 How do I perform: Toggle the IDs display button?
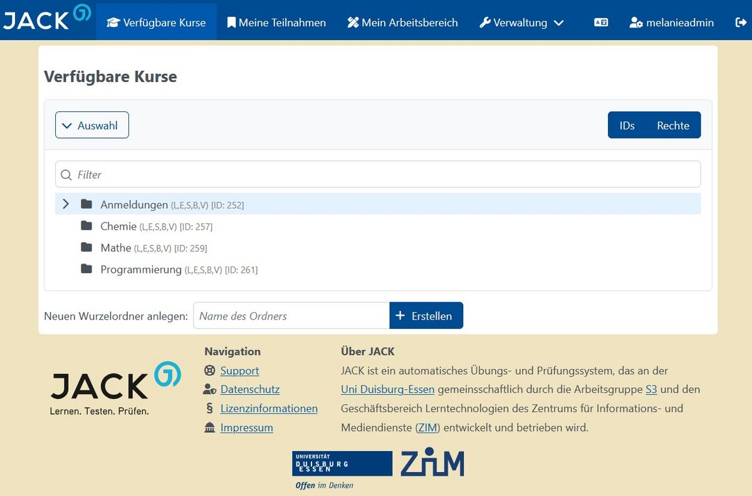pyautogui.click(x=627, y=126)
